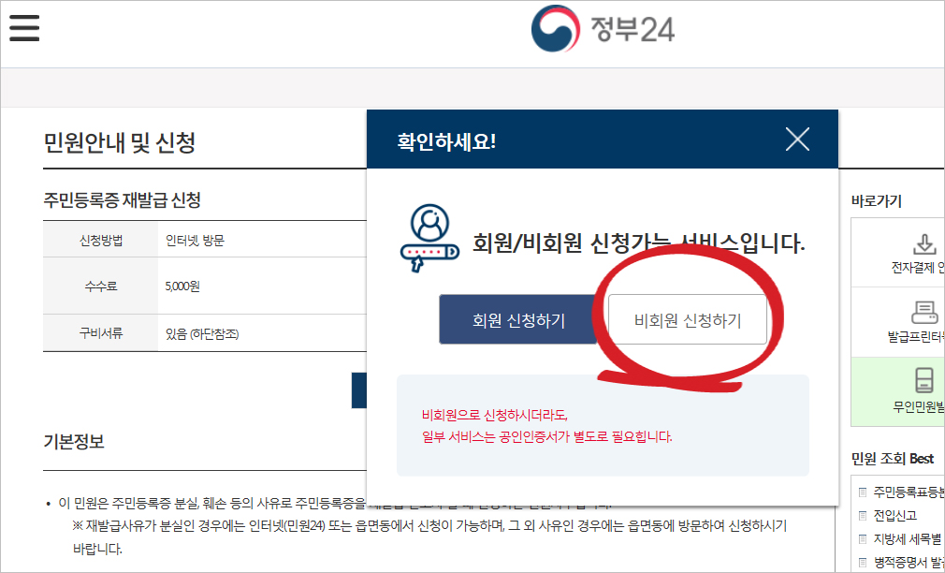Open 무인민원발급 kiosk icon
This screenshot has height=573, width=945.
(923, 381)
